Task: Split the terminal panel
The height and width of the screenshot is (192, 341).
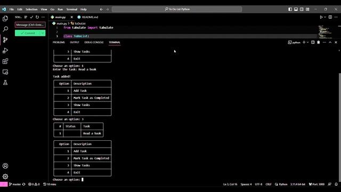Action: click(x=313, y=42)
